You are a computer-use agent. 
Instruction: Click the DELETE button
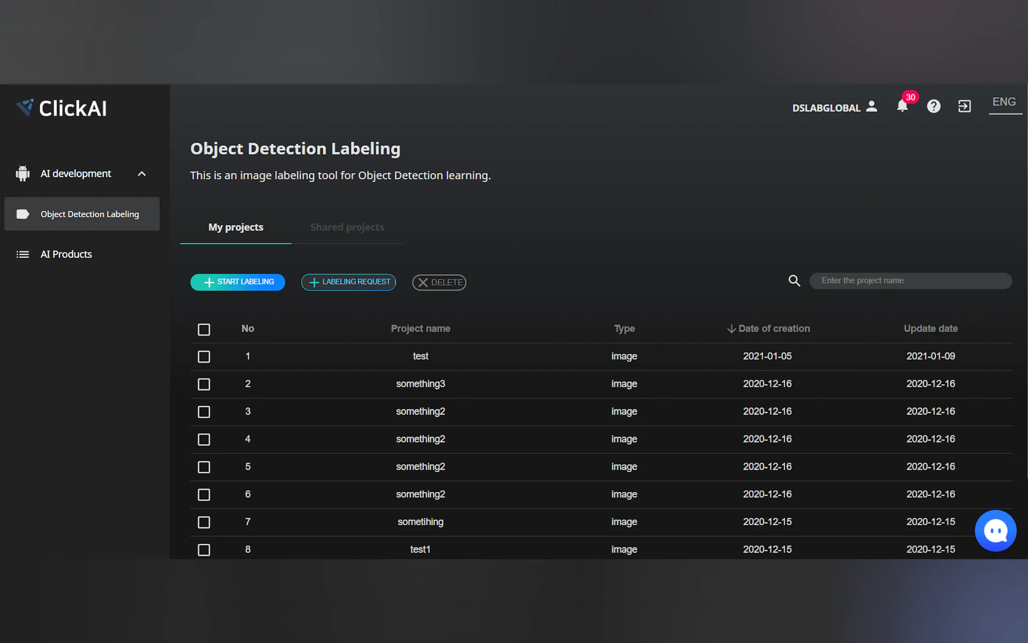coord(439,282)
